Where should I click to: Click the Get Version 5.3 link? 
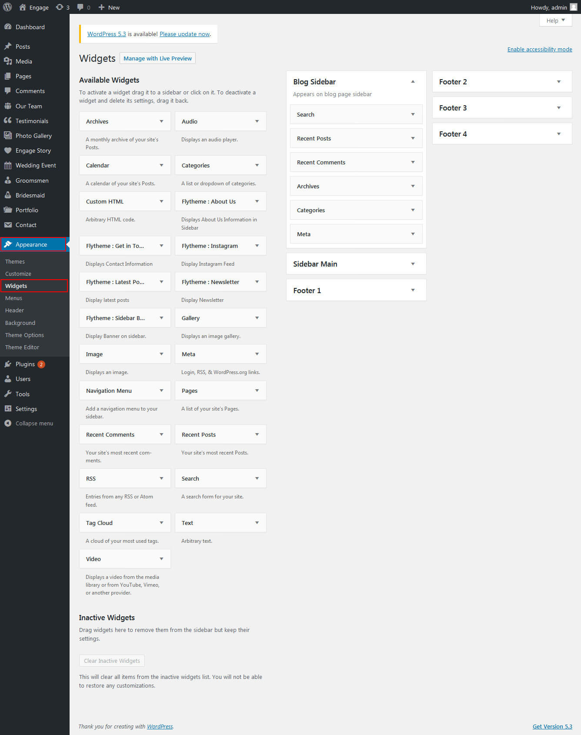552,726
